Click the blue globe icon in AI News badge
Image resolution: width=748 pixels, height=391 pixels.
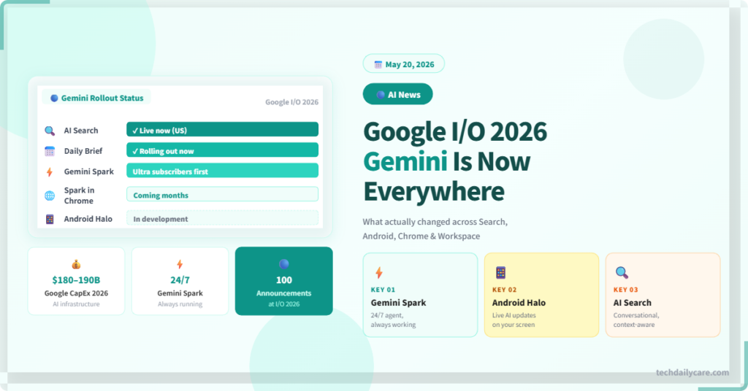click(380, 95)
